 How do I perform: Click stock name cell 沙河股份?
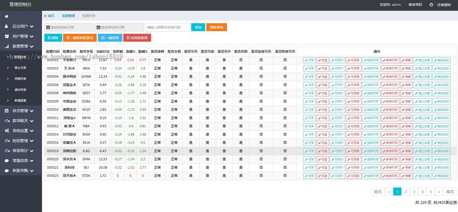click(x=69, y=134)
